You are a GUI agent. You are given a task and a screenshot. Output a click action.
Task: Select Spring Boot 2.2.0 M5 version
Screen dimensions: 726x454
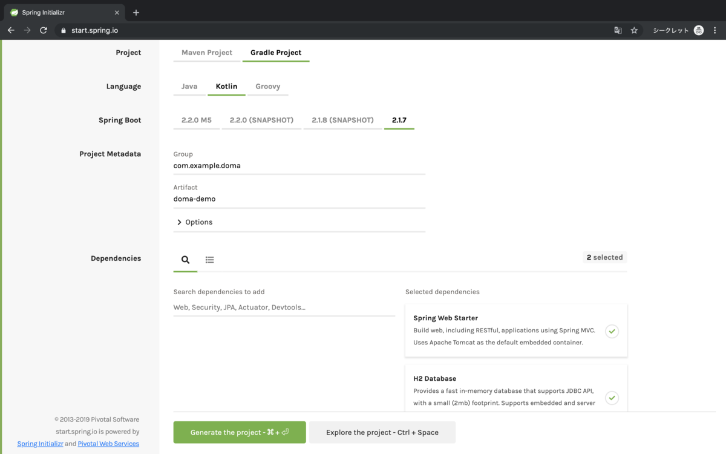[197, 120]
